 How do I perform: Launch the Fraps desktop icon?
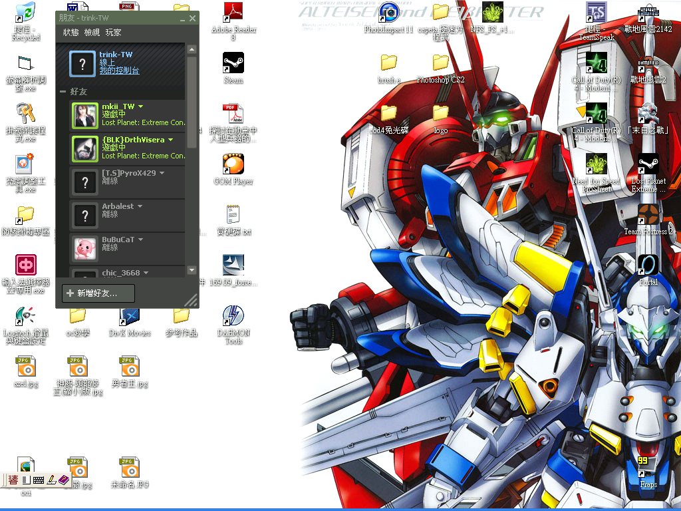pos(648,466)
